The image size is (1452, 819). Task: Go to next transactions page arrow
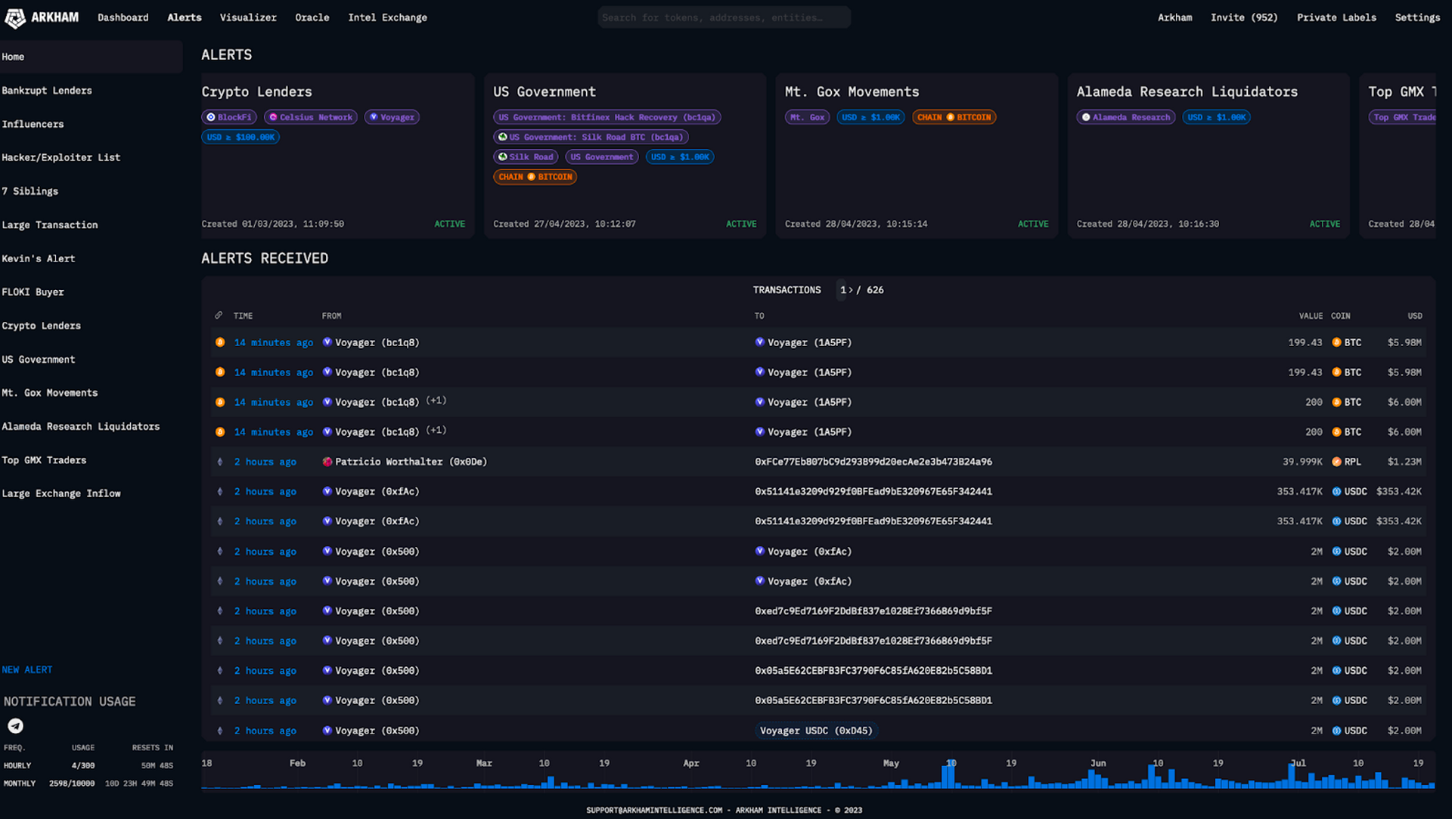pos(851,290)
